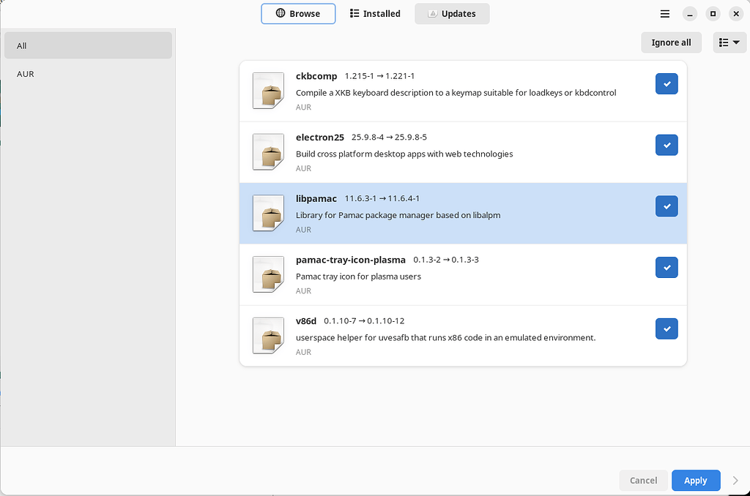Uncheck the ckbcomp update checkbox
The height and width of the screenshot is (496, 750).
[x=667, y=84]
